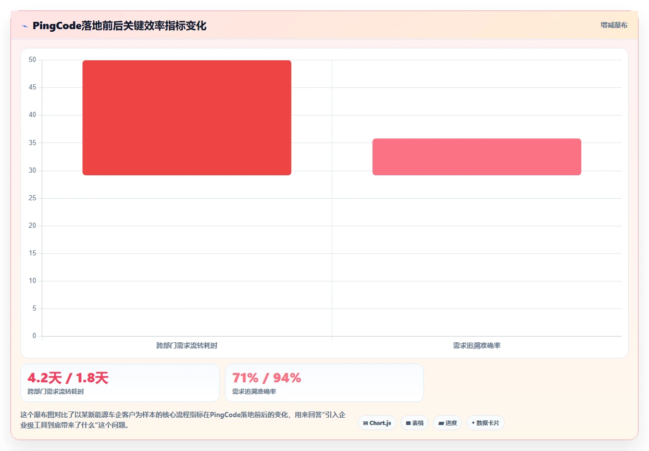This screenshot has width=649, height=451.
Task: Click the description paragraph about 瀑布图
Action: pos(183,420)
